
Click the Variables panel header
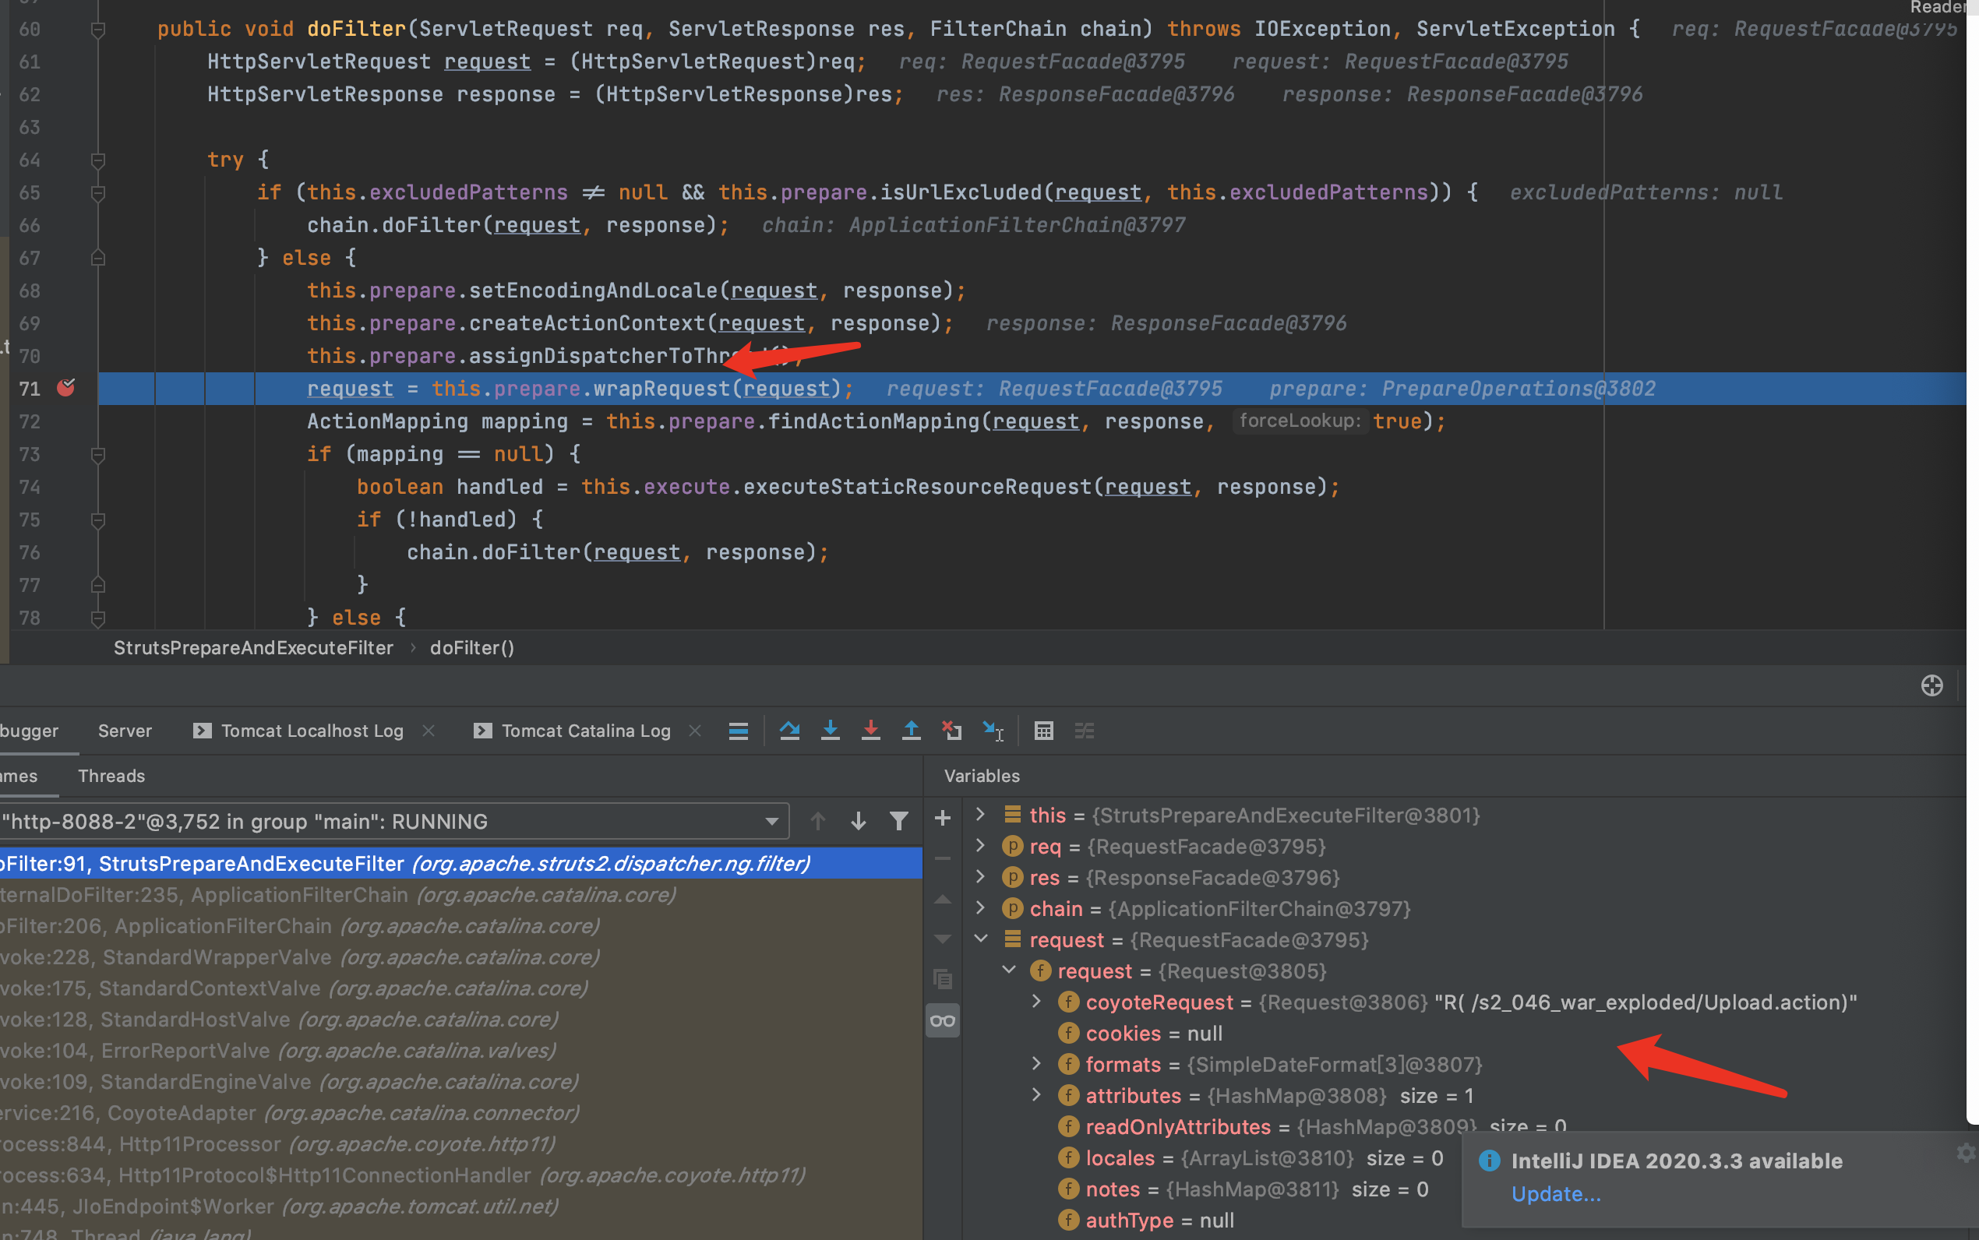click(982, 776)
